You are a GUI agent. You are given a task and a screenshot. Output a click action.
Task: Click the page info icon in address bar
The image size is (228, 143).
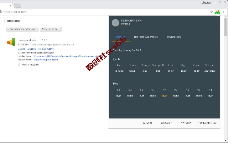pyautogui.click(x=1, y=12)
